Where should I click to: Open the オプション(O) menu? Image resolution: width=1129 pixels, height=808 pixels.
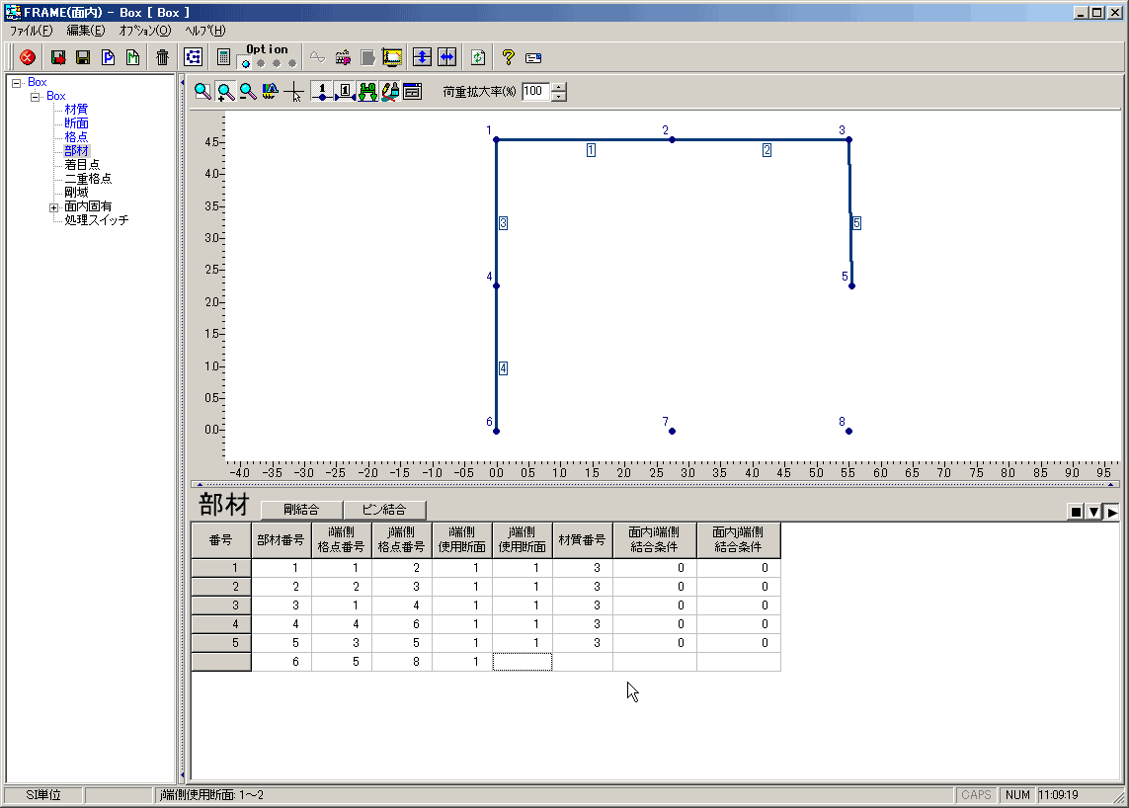(144, 31)
